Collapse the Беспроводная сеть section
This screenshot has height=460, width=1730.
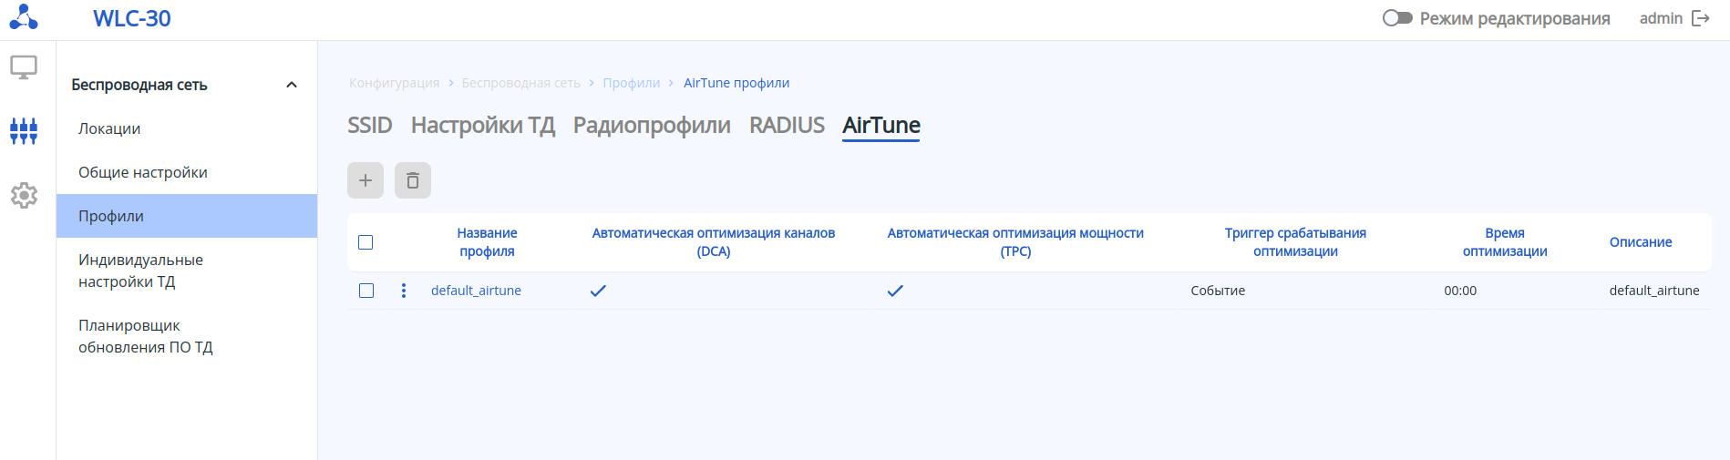coord(292,85)
